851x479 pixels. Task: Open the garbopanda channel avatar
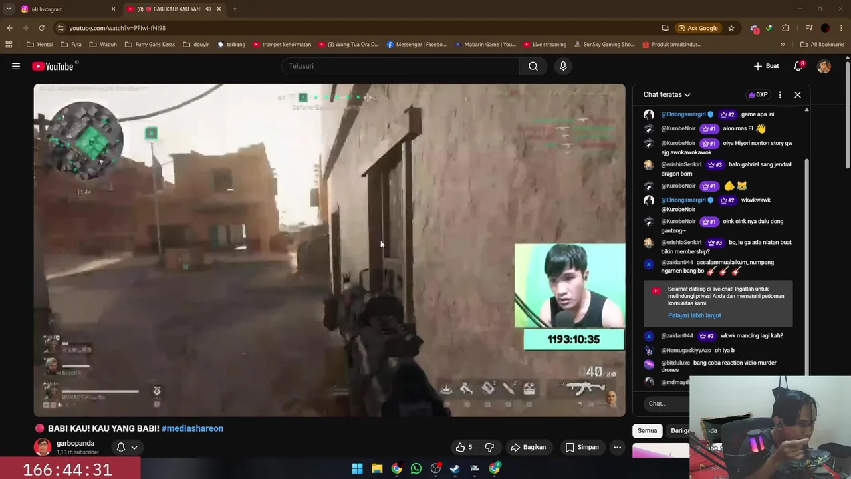tap(43, 447)
